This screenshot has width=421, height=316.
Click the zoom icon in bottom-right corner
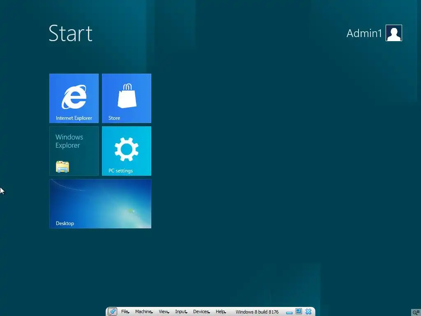pyautogui.click(x=416, y=313)
